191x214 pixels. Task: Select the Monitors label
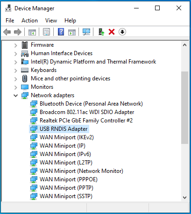pos(42,87)
